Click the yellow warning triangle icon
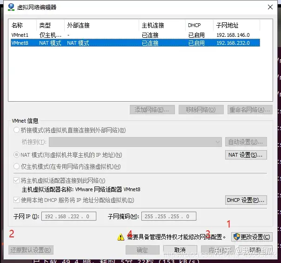 pos(120,237)
